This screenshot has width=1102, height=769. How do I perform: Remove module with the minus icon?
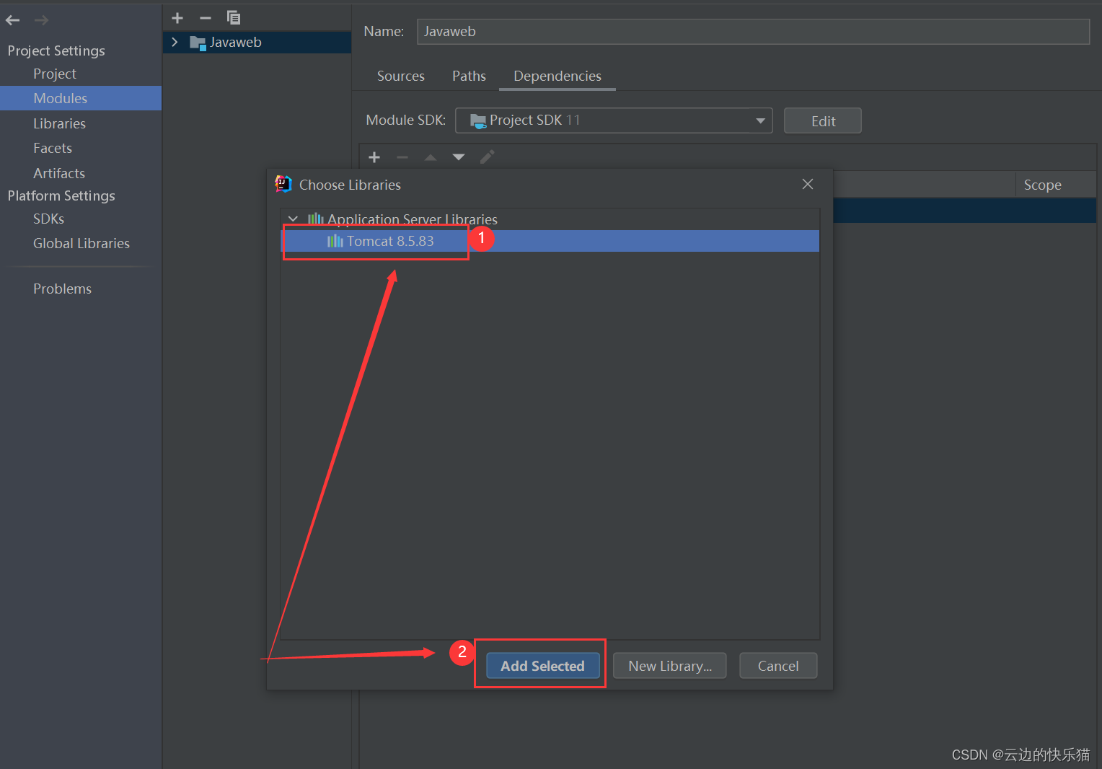click(206, 18)
